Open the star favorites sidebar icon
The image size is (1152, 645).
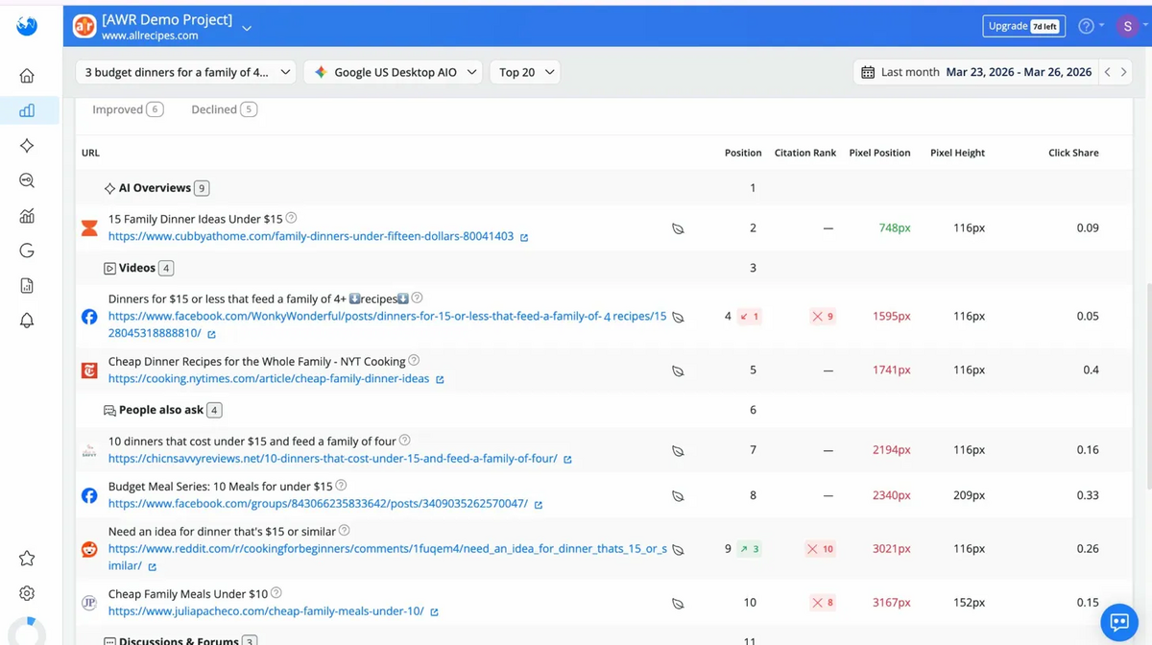pyautogui.click(x=27, y=559)
